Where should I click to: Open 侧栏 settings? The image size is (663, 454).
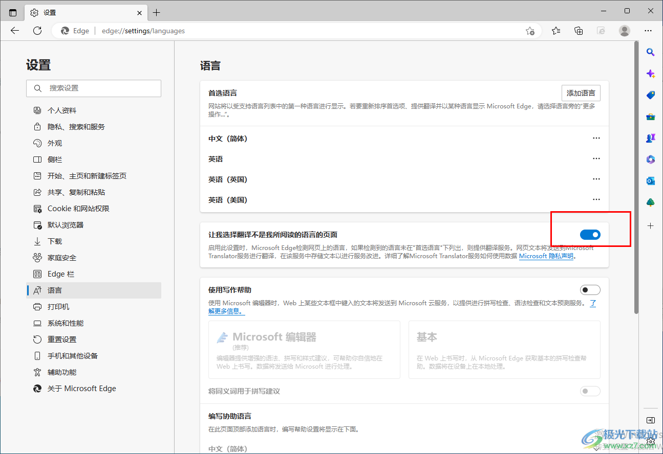pyautogui.click(x=94, y=160)
